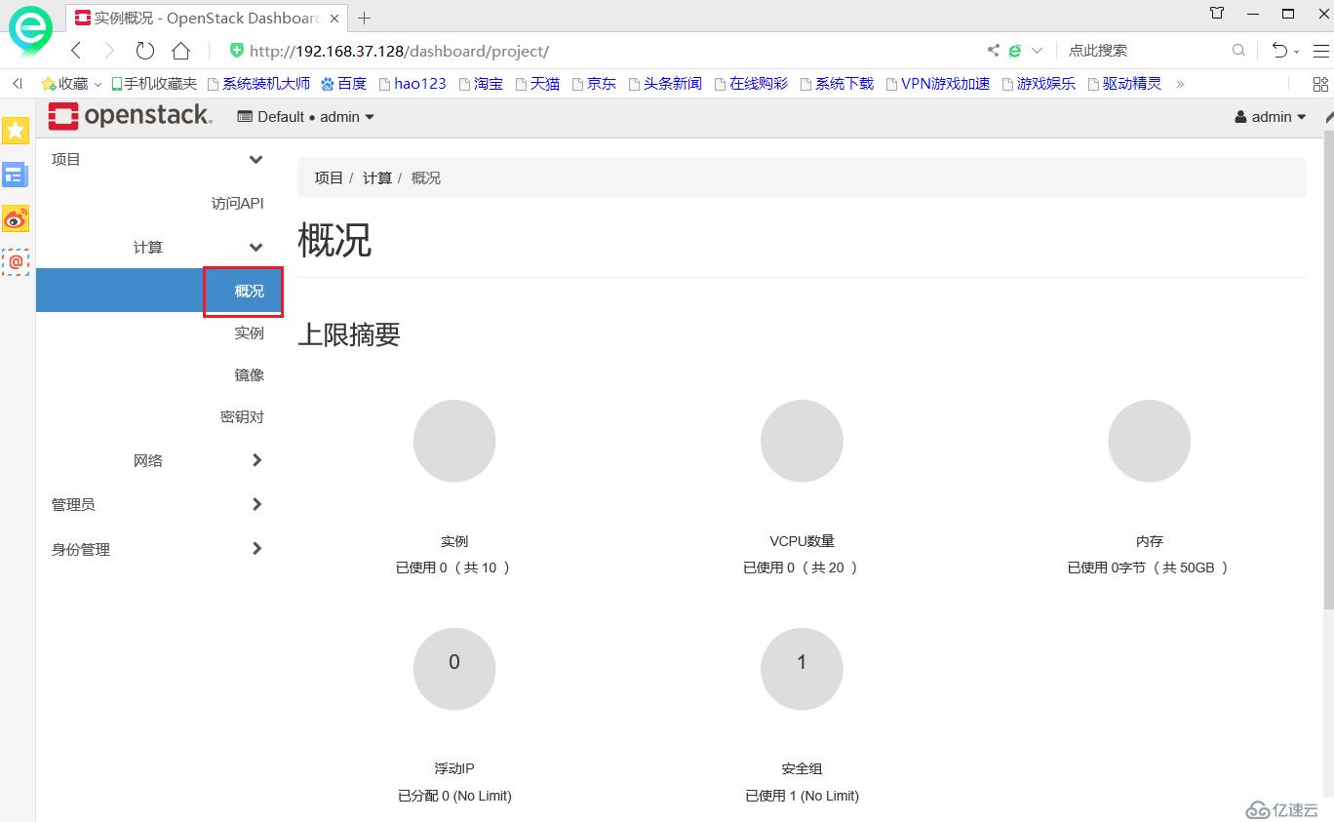Open the 淘宝 bookmark
Screen dimensions: 1334x822
(x=481, y=84)
